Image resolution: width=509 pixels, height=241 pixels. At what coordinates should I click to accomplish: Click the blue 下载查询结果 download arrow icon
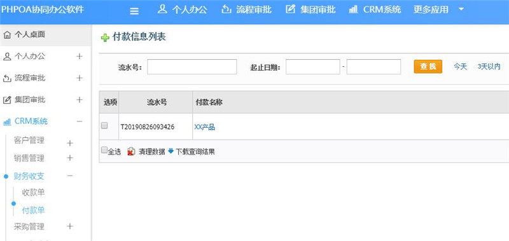[171, 151]
